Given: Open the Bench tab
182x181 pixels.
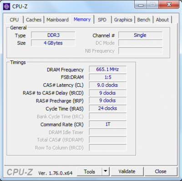Looking at the screenshot, I should [x=144, y=20].
